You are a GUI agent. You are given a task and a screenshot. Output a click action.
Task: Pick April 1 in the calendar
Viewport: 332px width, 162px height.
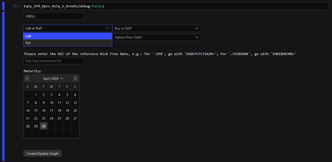click(x=36, y=95)
